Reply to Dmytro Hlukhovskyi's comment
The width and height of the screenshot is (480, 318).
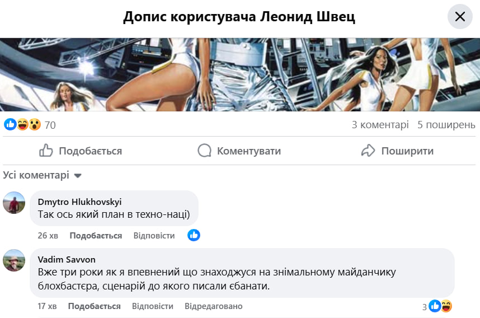pos(154,236)
